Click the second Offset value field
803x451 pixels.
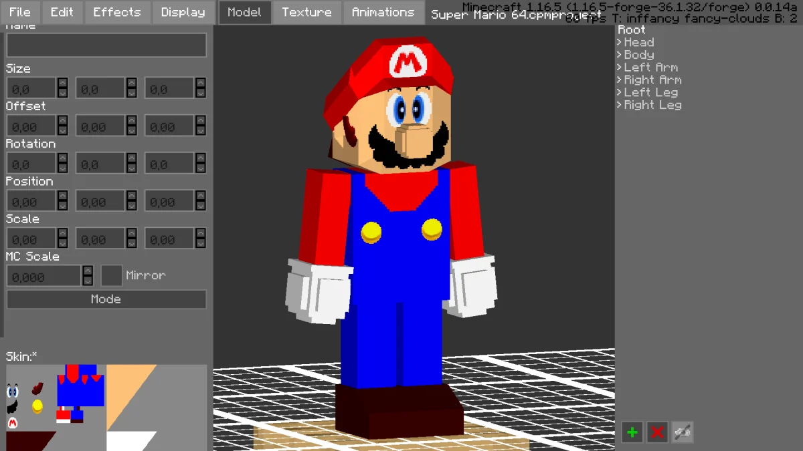point(100,126)
